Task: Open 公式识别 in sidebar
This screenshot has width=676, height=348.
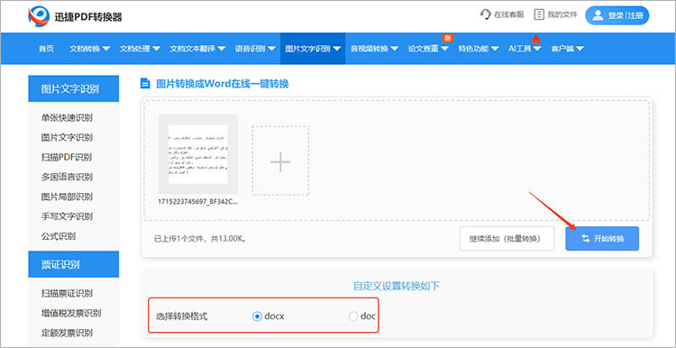Action: [x=59, y=236]
